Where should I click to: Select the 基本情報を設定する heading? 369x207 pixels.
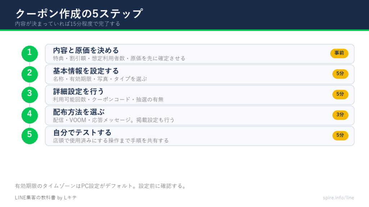pyautogui.click(x=86, y=71)
